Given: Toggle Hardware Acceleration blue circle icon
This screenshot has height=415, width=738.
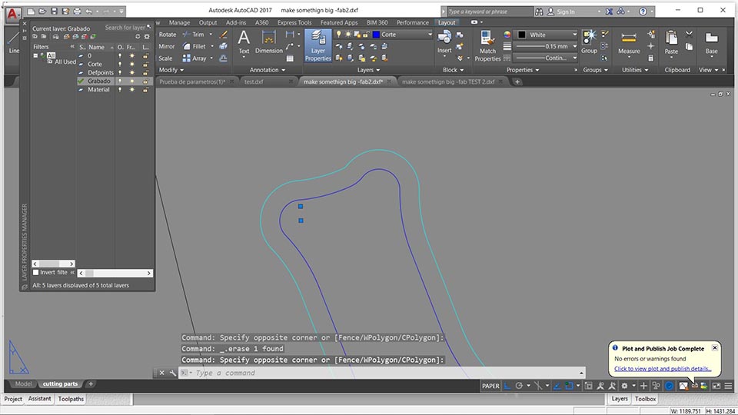Looking at the screenshot, I should pos(669,386).
